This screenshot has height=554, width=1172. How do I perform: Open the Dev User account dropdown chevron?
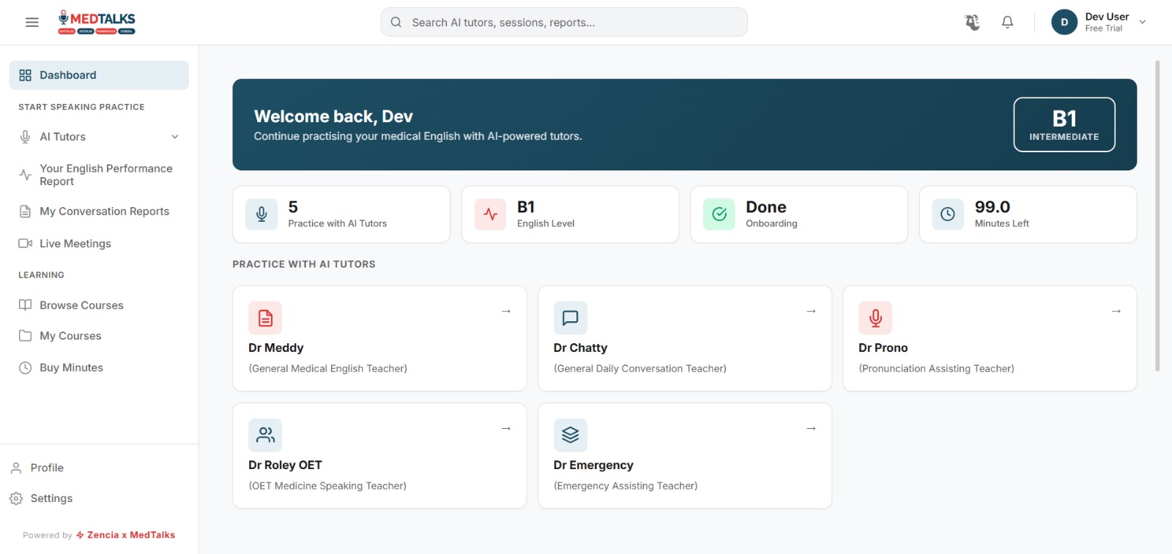[1142, 22]
